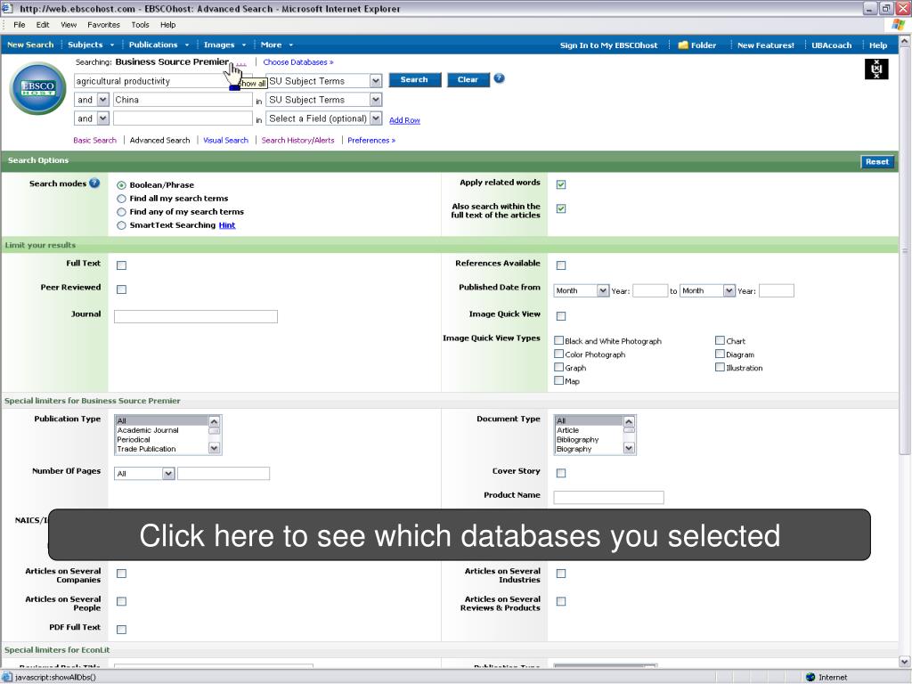Viewport: 912px width, 684px height.
Task: Open the Help menu in IE menu bar
Action: (168, 24)
